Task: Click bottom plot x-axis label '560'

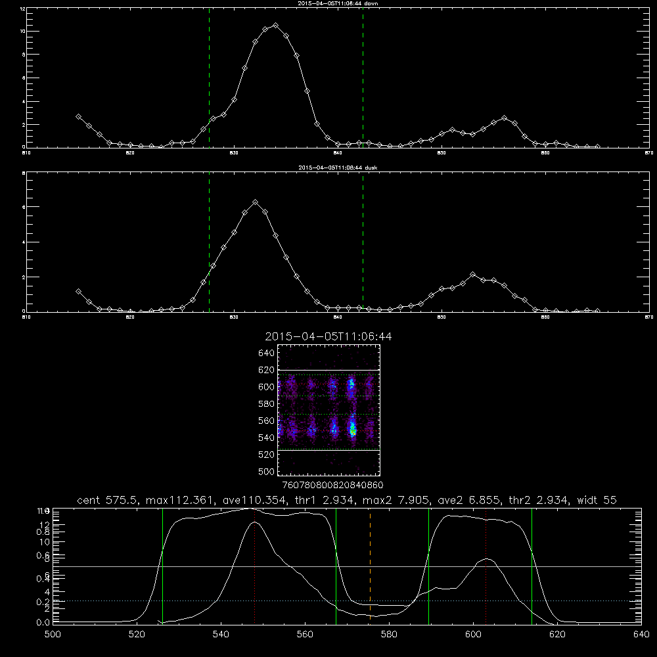Action: (x=305, y=635)
